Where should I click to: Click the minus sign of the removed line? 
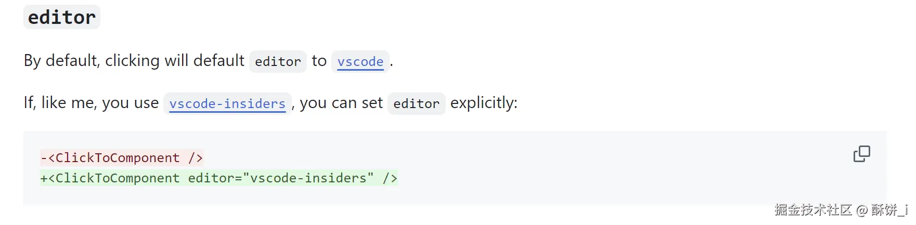(44, 157)
